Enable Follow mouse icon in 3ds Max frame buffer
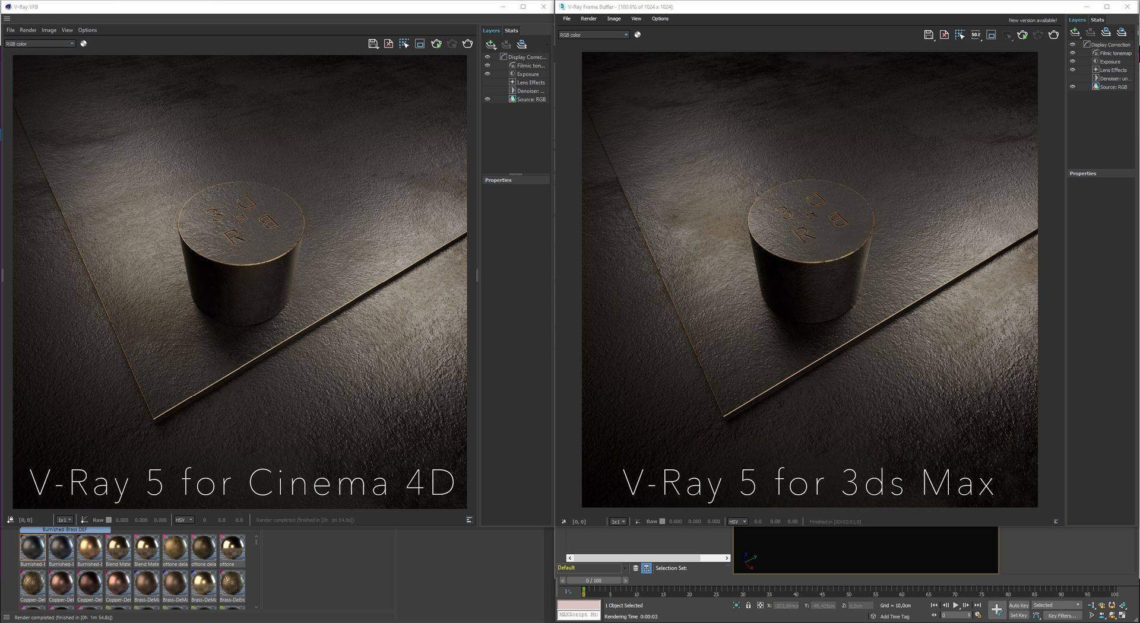The height and width of the screenshot is (623, 1140). tap(959, 35)
